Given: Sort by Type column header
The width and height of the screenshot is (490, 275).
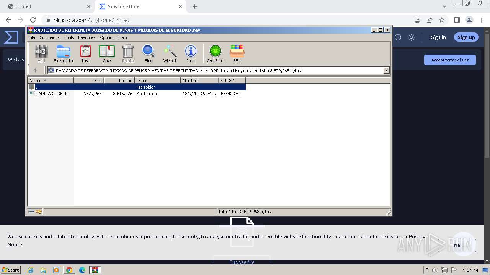Looking at the screenshot, I should click(157, 80).
